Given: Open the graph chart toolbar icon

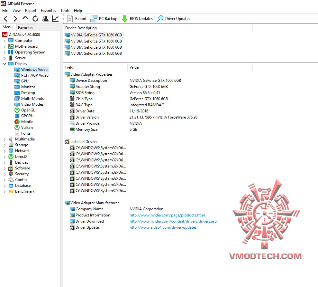Looking at the screenshot, I should point(55,19).
